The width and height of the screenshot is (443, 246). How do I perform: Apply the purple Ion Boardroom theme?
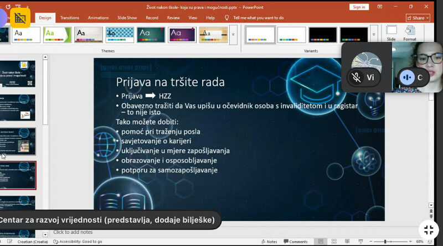pos(182,35)
